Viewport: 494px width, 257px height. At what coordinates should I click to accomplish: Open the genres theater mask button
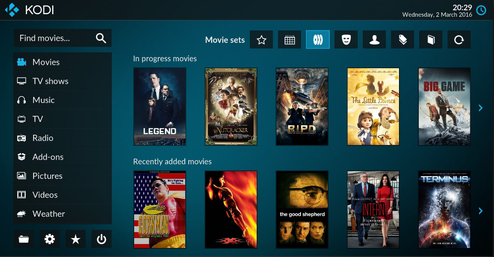coord(346,39)
